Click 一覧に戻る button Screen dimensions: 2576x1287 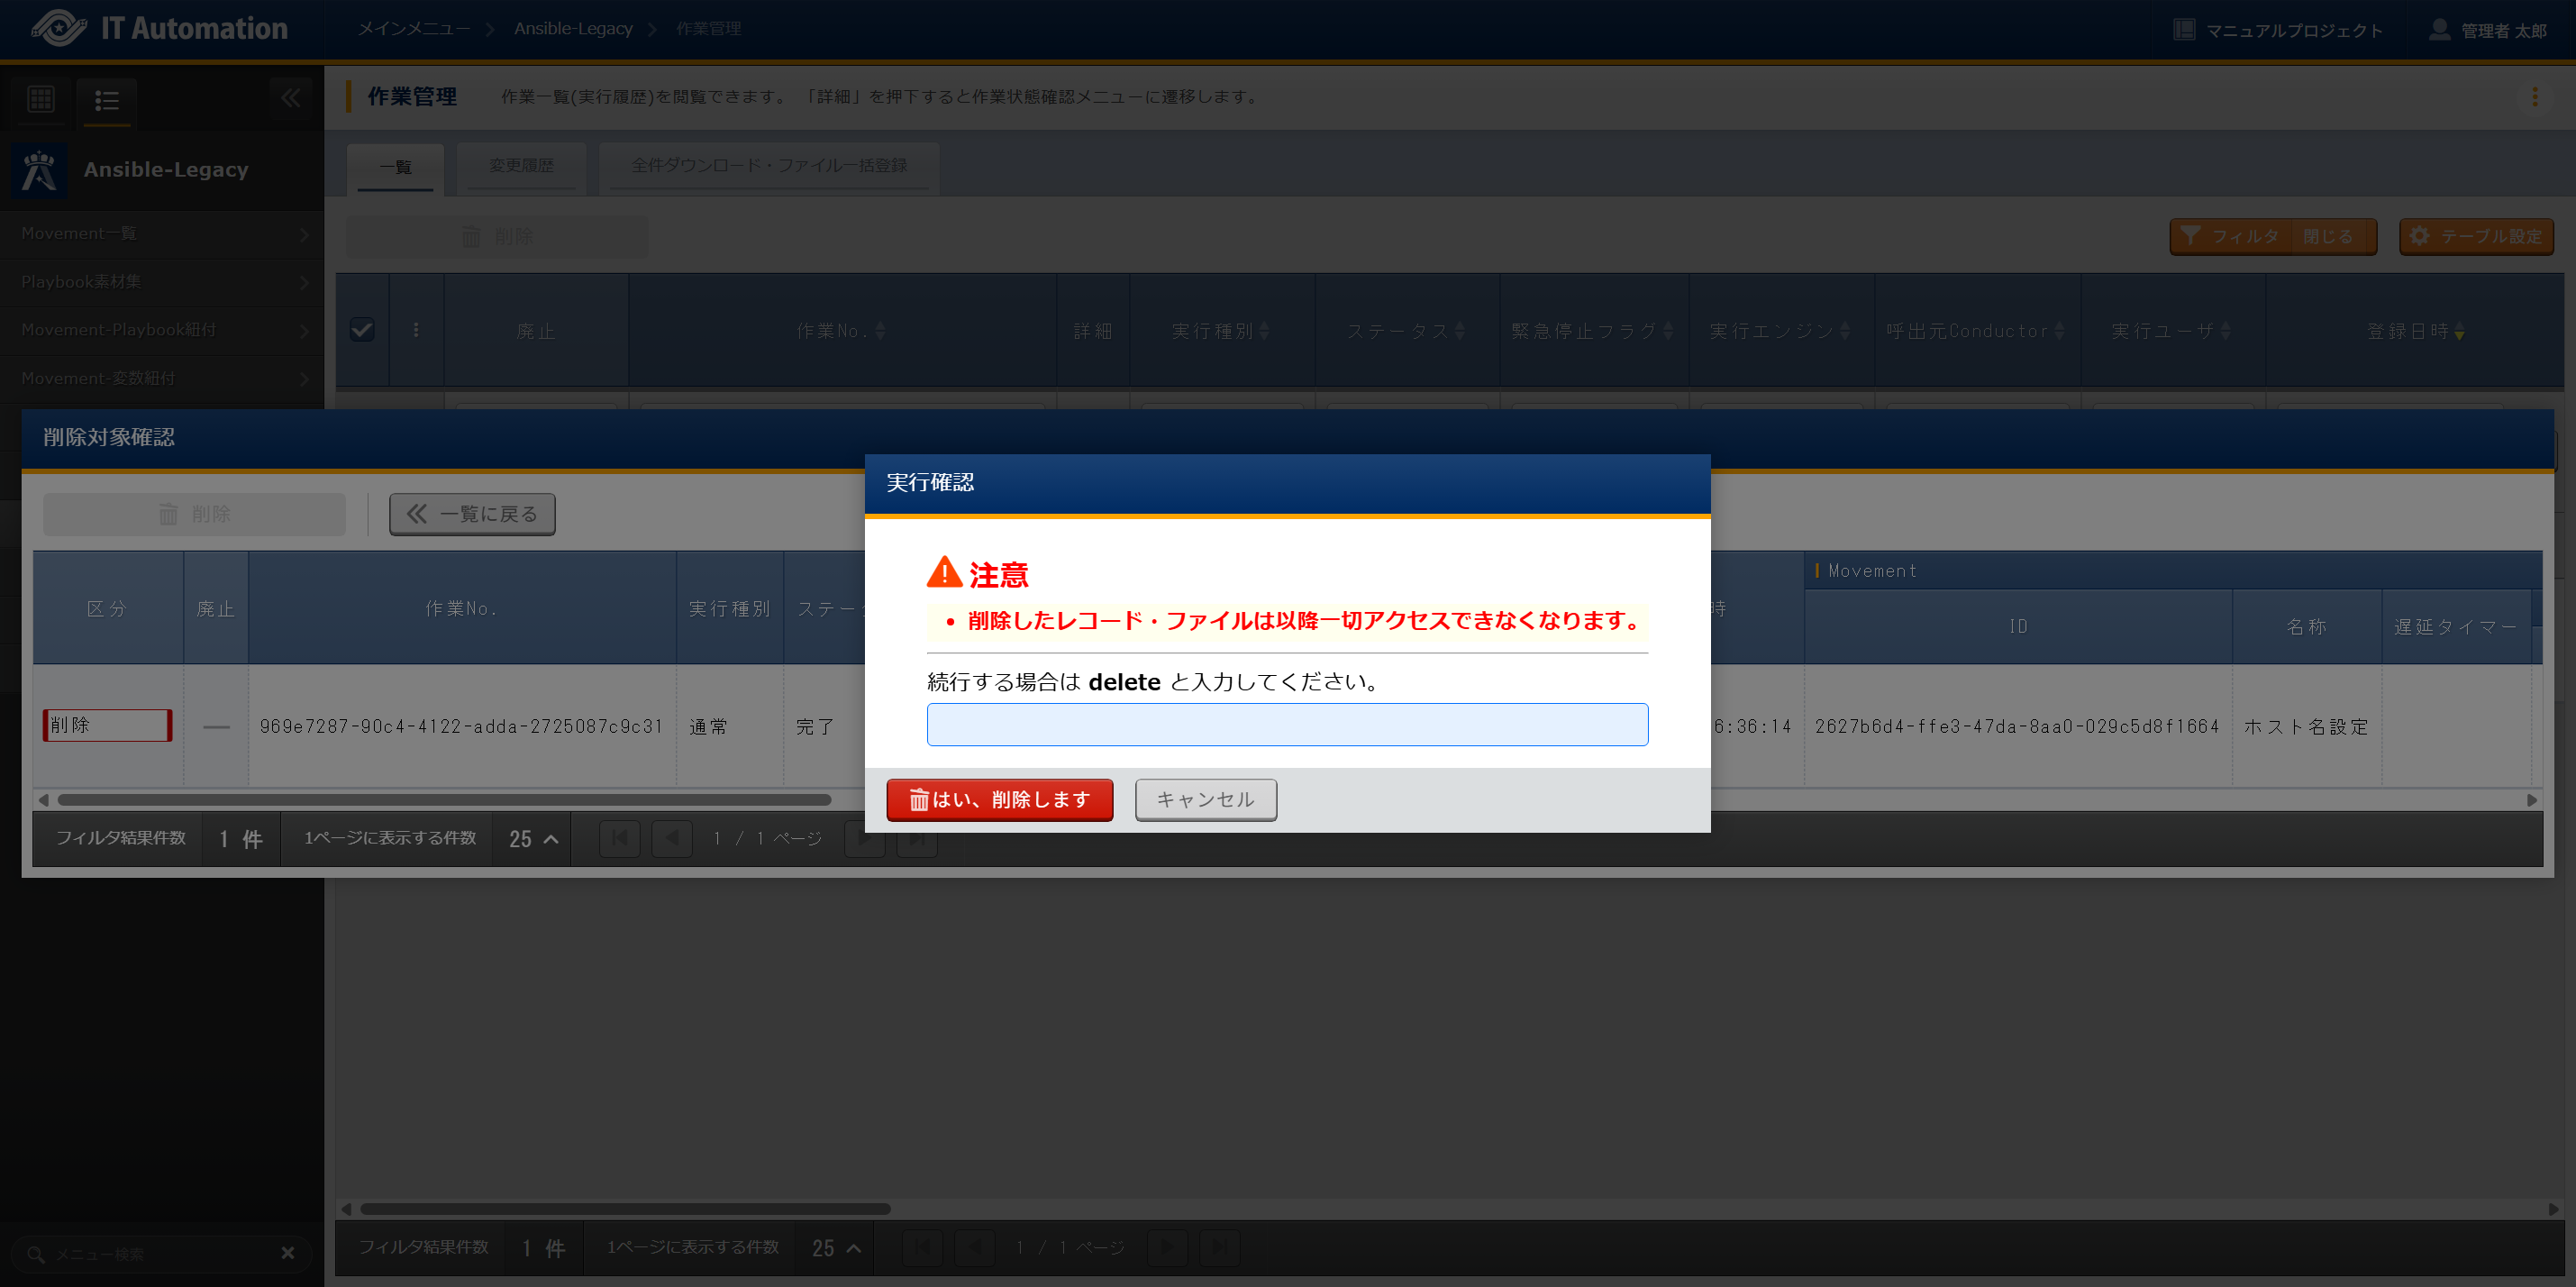(472, 514)
